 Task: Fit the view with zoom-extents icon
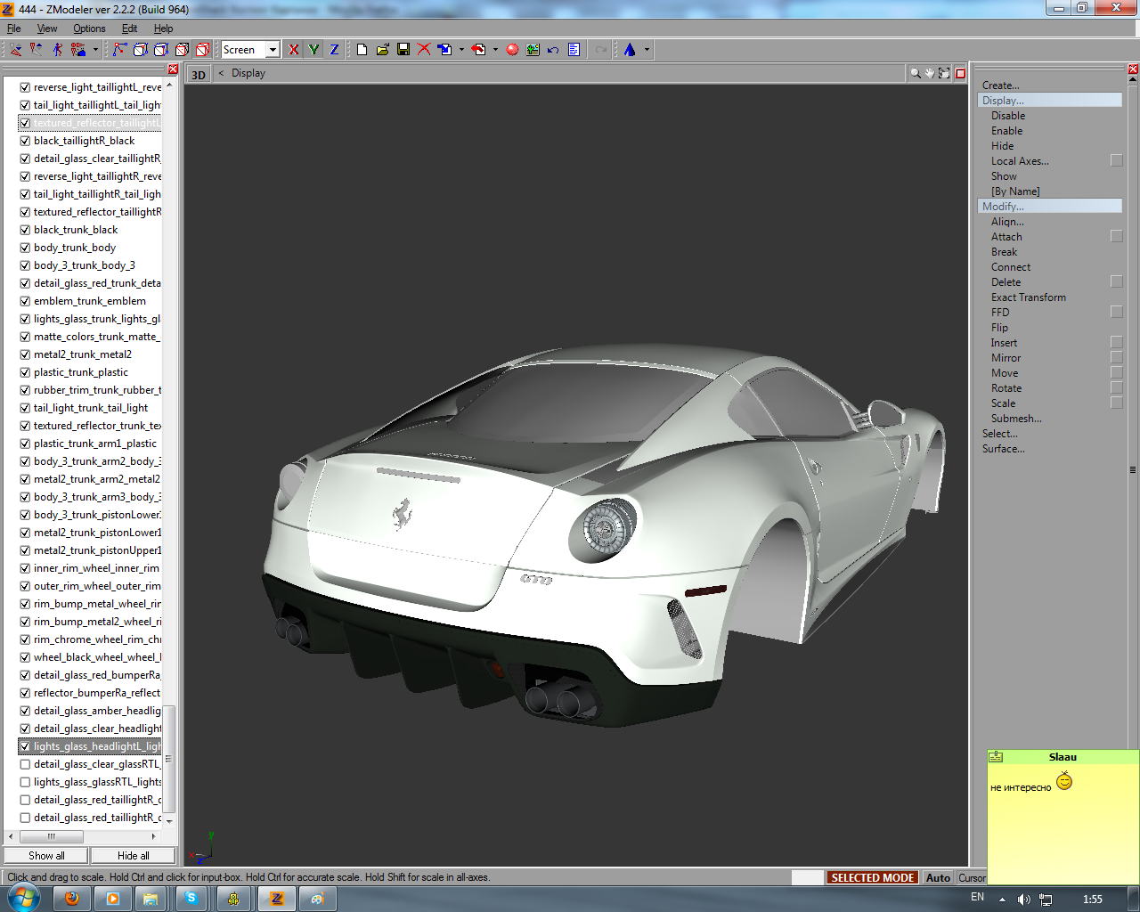click(x=944, y=73)
